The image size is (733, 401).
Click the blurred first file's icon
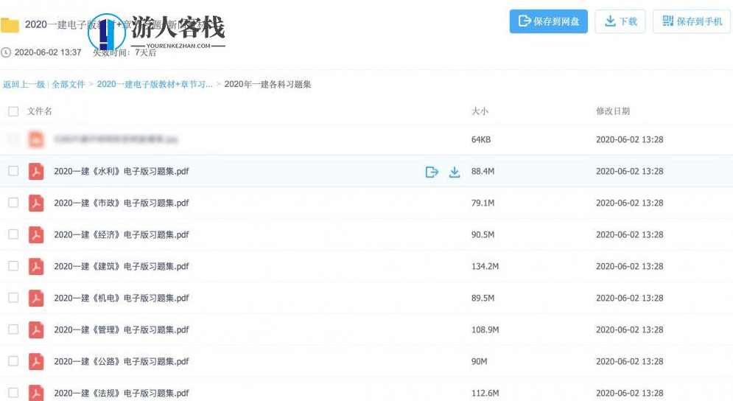pyautogui.click(x=36, y=139)
